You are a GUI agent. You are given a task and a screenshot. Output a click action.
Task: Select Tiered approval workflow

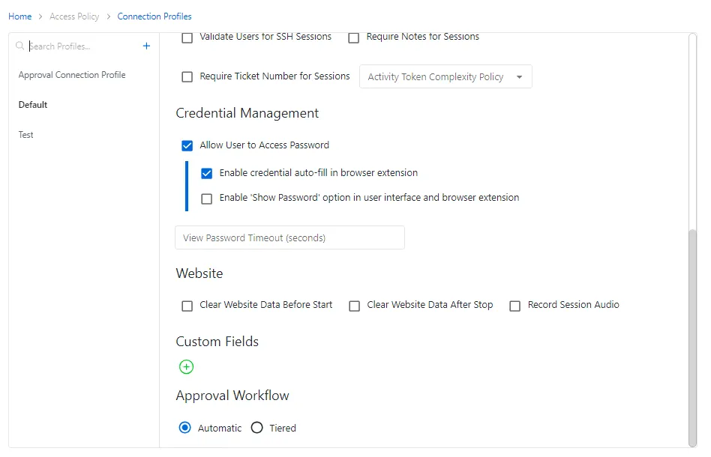point(257,428)
